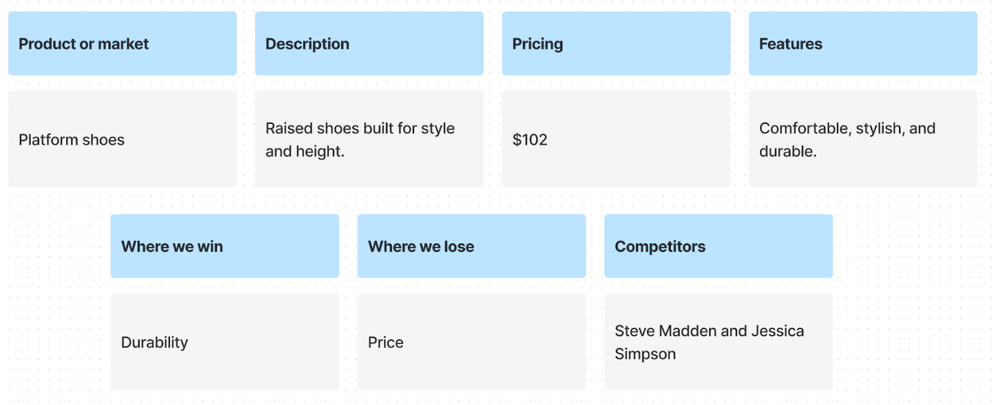Select the 'Product or market' header card
992x405 pixels.
tap(122, 43)
